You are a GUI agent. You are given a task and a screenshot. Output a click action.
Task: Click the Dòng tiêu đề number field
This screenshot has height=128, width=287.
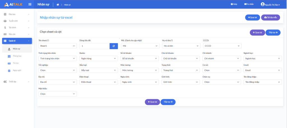[94, 46]
